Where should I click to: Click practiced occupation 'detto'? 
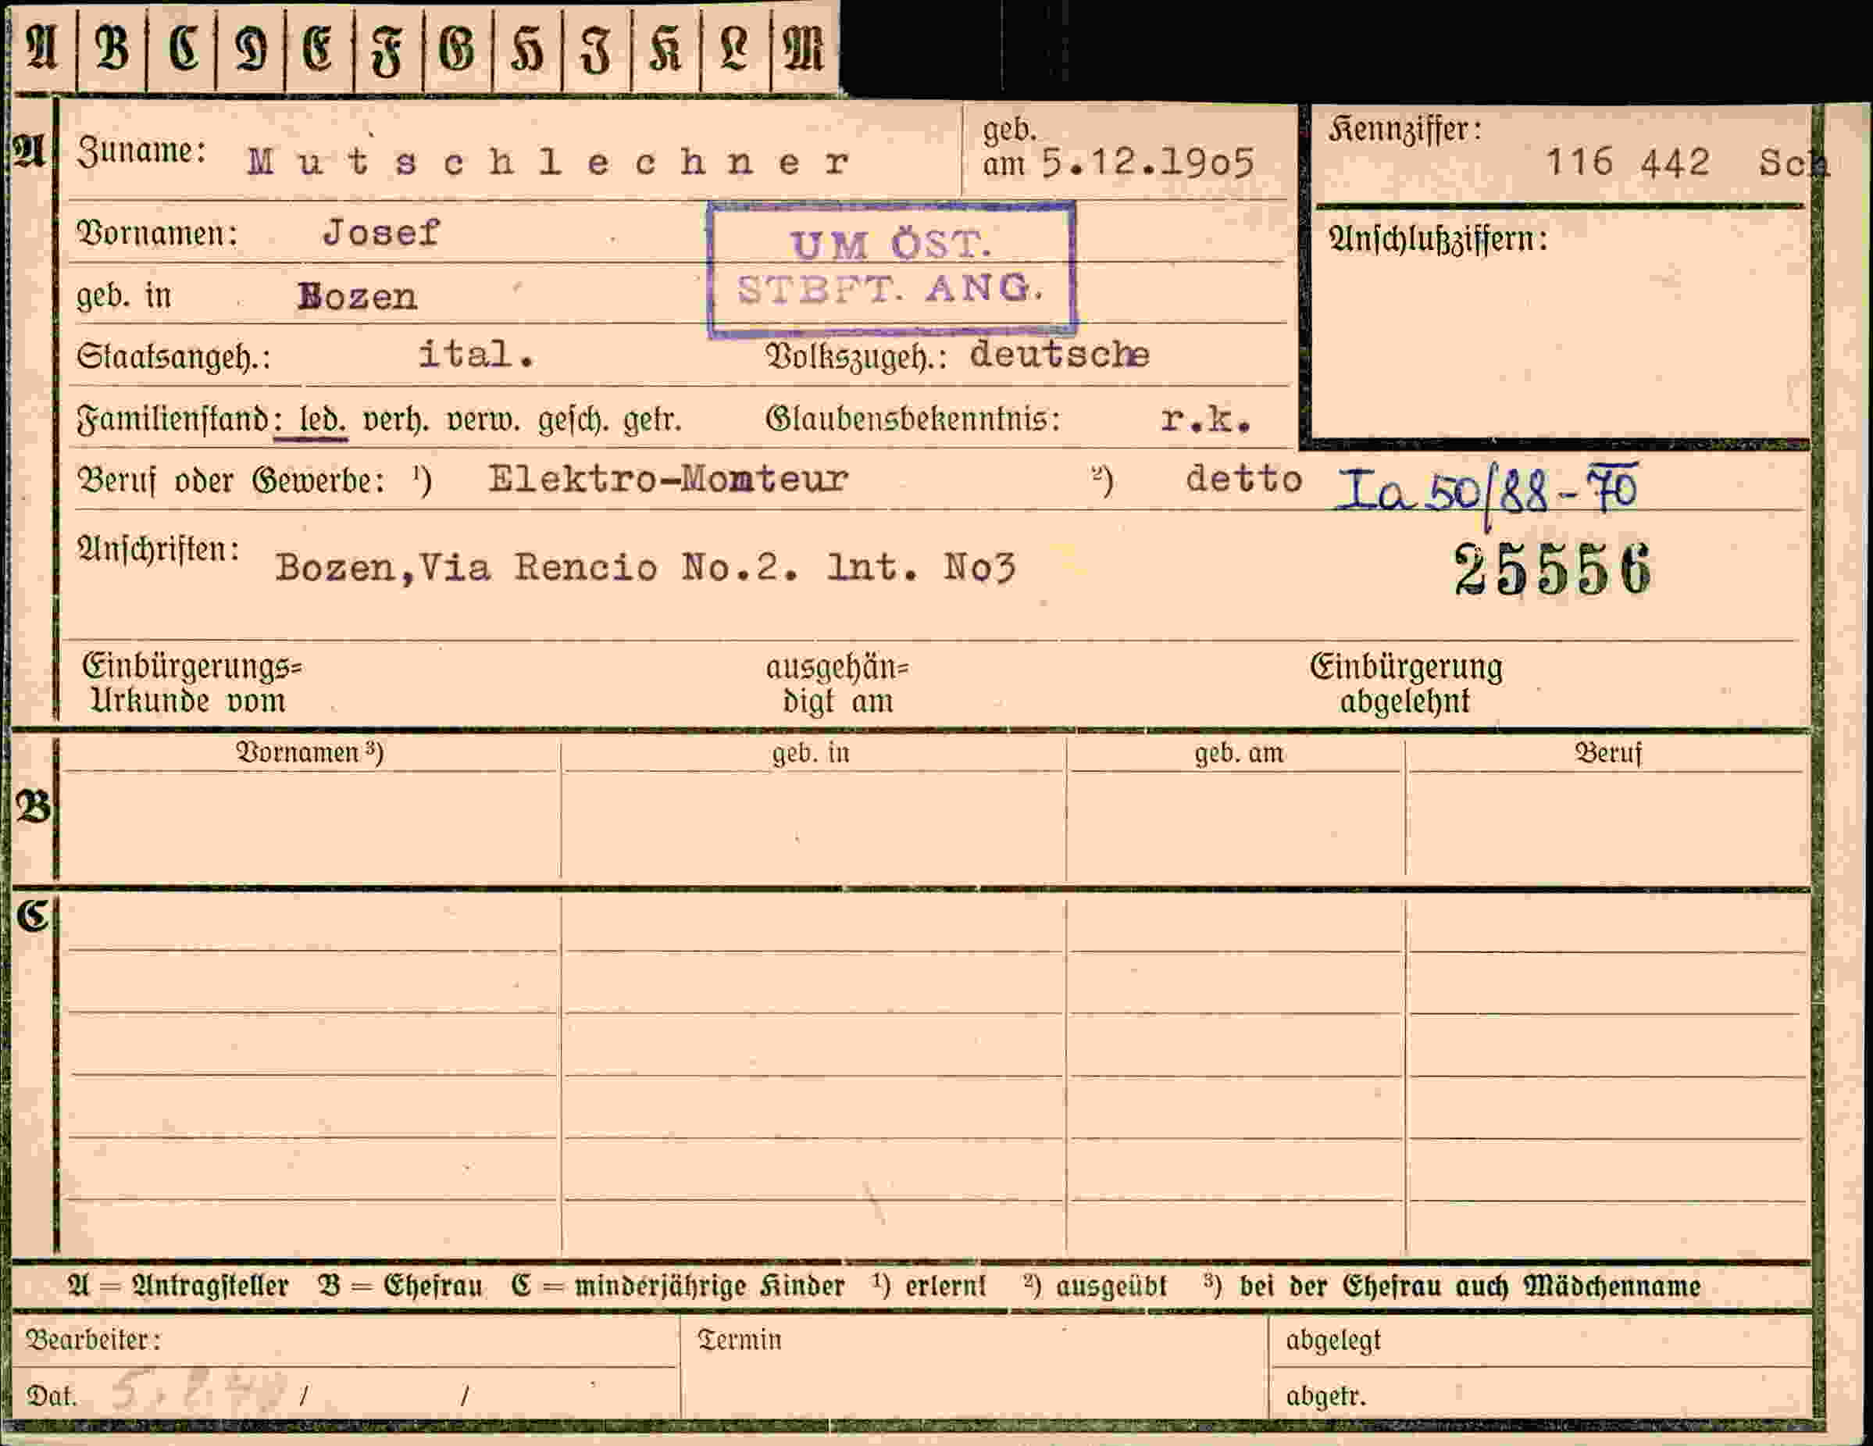click(x=1243, y=479)
